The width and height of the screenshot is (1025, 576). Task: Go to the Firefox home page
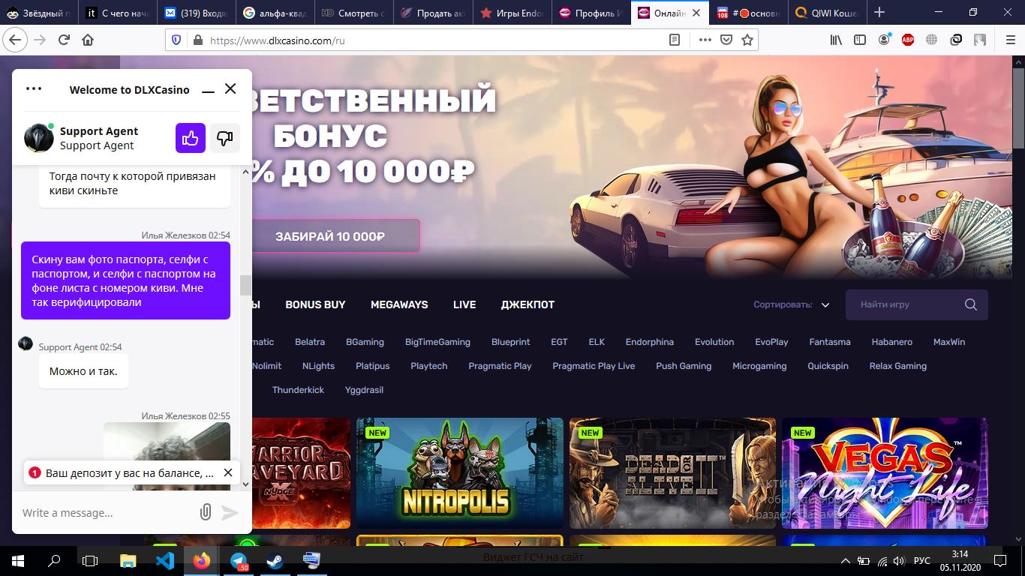[89, 40]
